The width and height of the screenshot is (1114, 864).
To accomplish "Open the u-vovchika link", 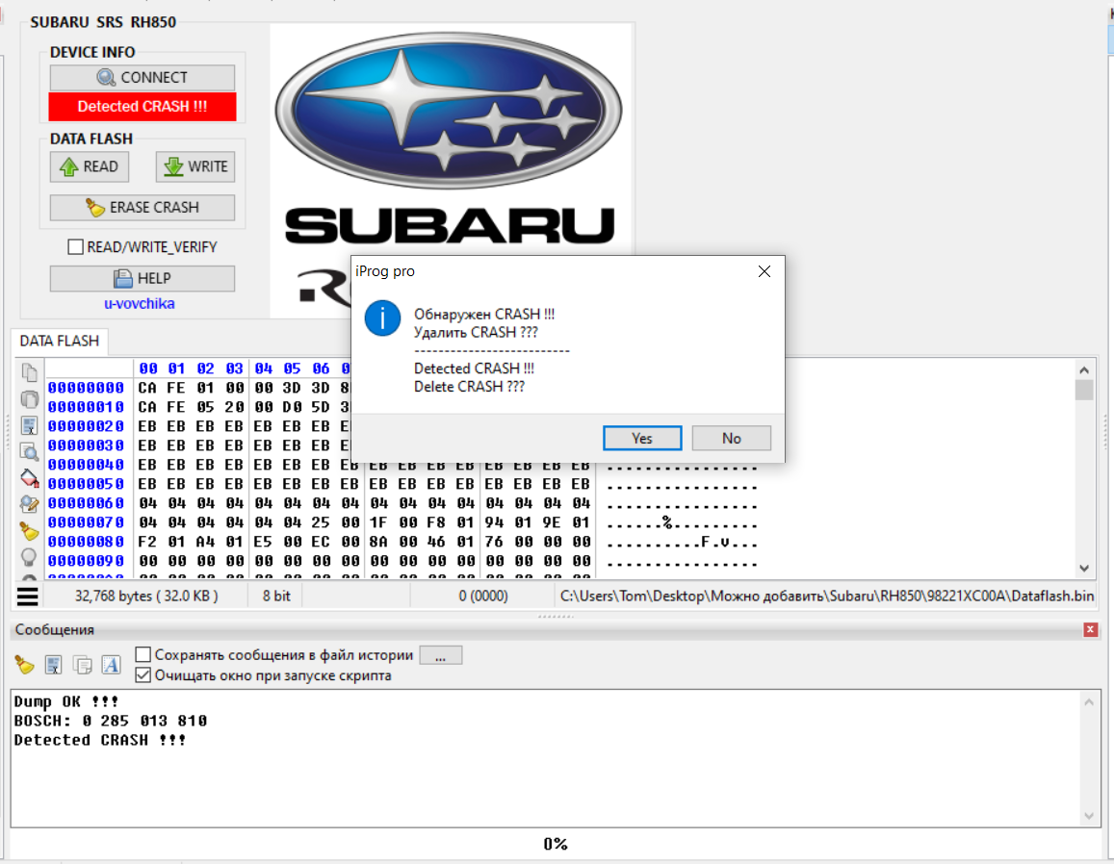I will coord(140,304).
